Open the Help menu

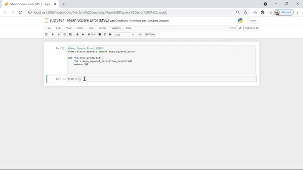tap(129, 28)
